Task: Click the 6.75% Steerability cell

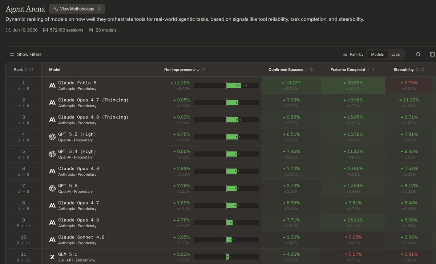Action: (411, 85)
